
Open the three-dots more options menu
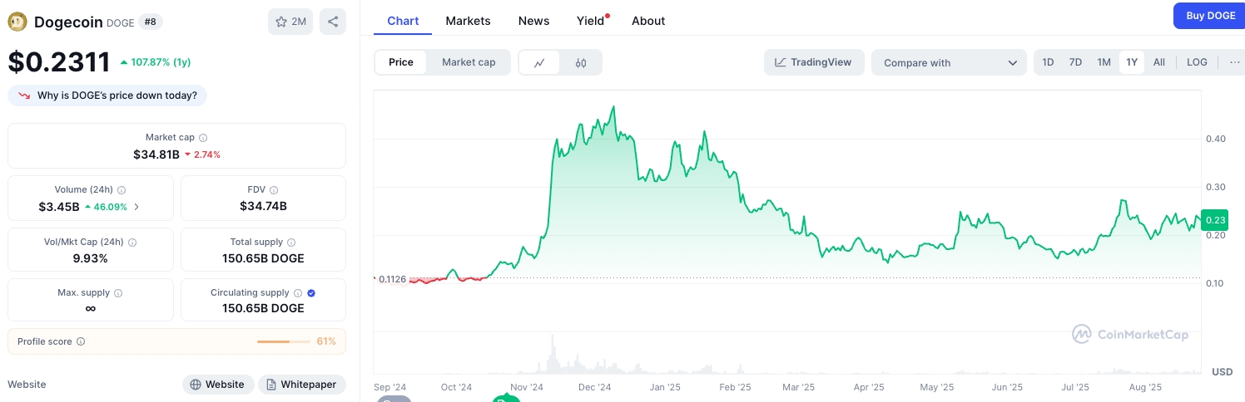pyautogui.click(x=1234, y=62)
